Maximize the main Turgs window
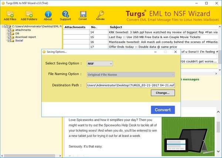The image size is (222, 158). pyautogui.click(x=206, y=3)
